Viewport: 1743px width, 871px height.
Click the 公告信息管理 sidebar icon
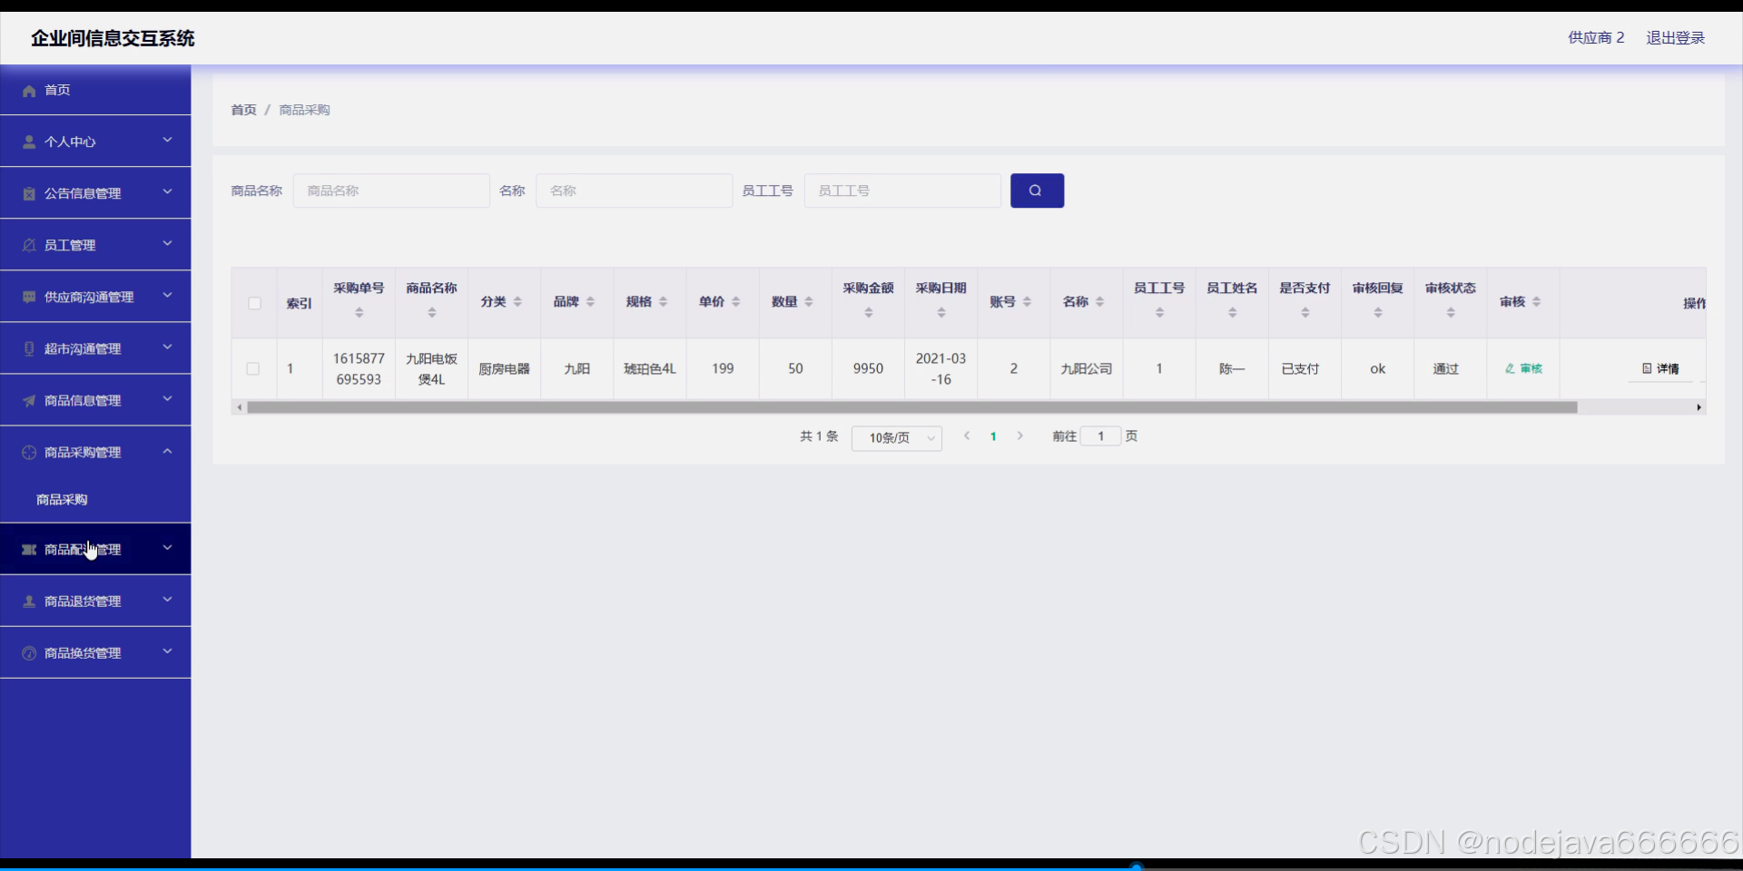tap(29, 194)
